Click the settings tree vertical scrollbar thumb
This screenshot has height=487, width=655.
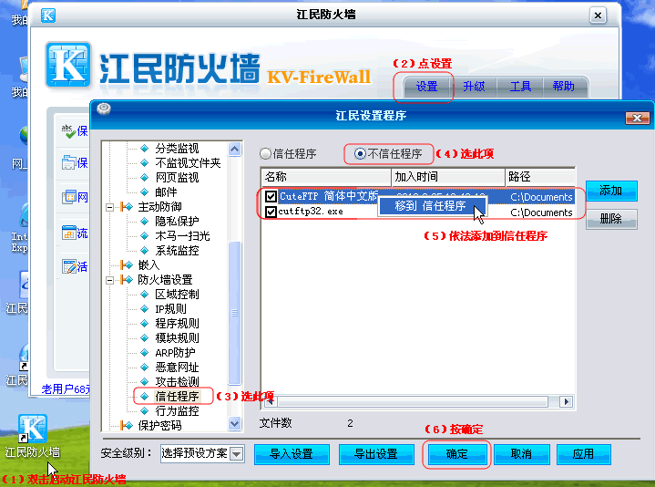click(235, 313)
